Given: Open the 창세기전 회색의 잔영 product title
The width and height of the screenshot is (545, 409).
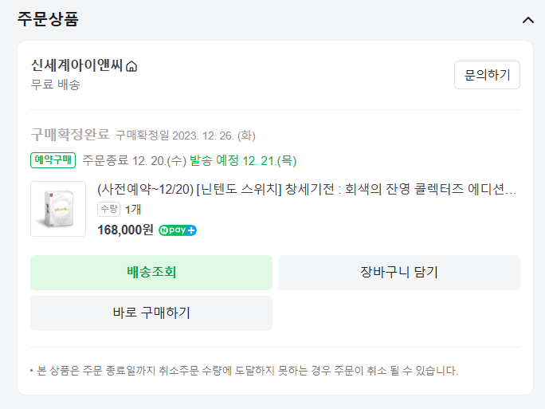Looking at the screenshot, I should click(x=307, y=190).
